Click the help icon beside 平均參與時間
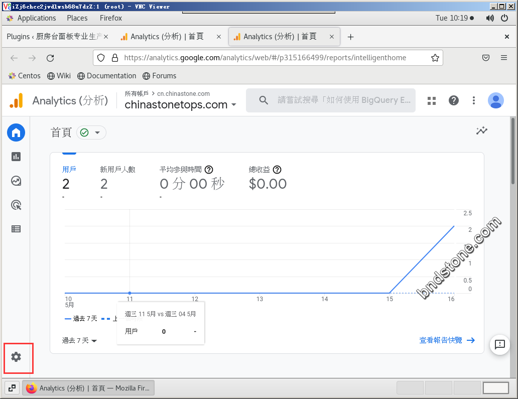 click(x=209, y=170)
